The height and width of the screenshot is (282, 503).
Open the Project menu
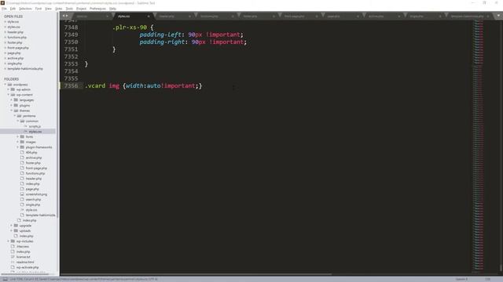click(81, 9)
